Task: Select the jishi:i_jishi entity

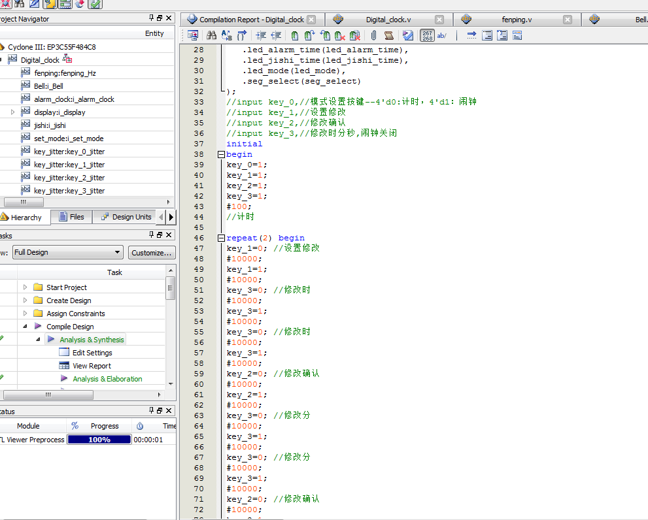Action: (x=50, y=125)
